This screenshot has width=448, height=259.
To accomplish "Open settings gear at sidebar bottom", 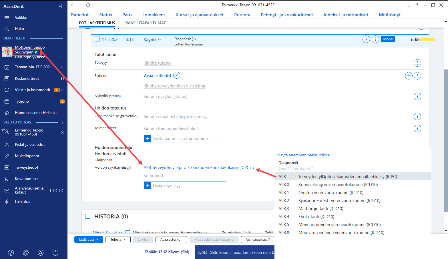I will tap(26, 253).
